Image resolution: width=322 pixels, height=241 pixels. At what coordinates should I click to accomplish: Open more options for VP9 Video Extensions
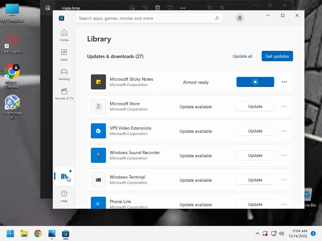point(284,131)
